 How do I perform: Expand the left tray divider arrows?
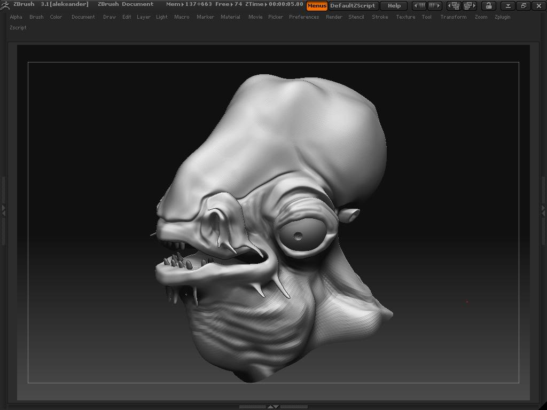[4, 210]
